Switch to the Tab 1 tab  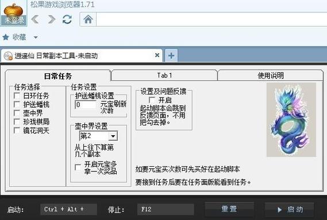[x=164, y=75]
